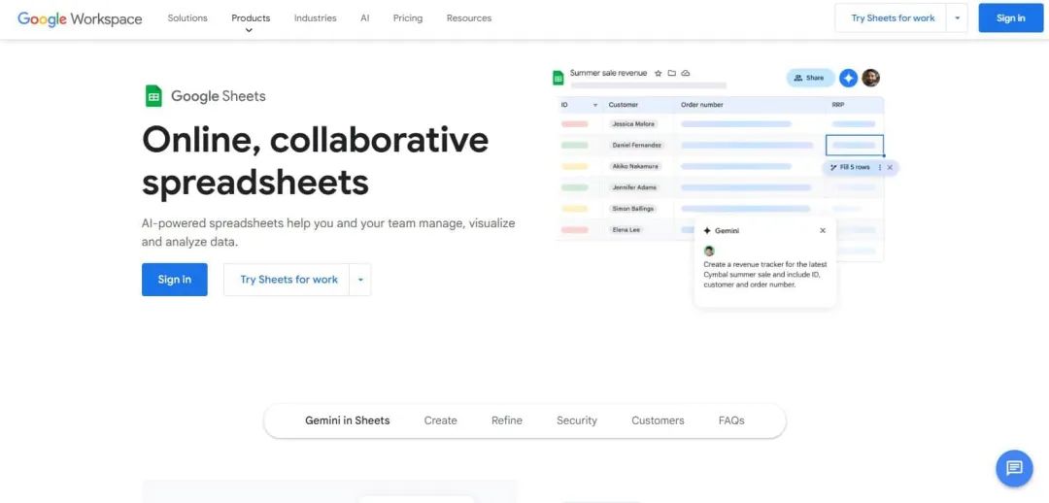The image size is (1049, 503).
Task: Click the Simon Ballings name chip
Action: (632, 209)
